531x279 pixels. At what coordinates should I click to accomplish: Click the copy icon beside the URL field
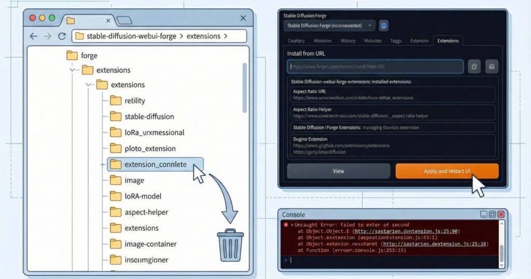click(x=474, y=66)
